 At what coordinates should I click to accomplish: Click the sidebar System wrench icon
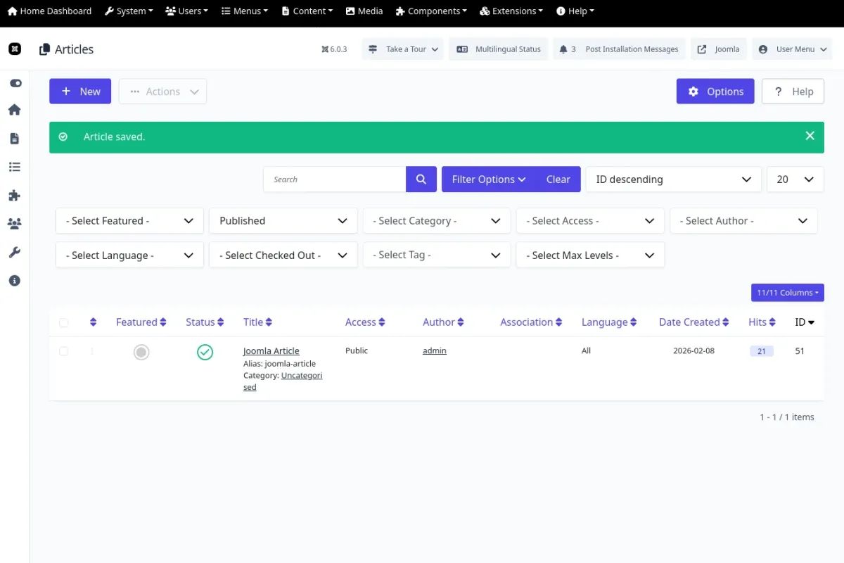tap(15, 252)
